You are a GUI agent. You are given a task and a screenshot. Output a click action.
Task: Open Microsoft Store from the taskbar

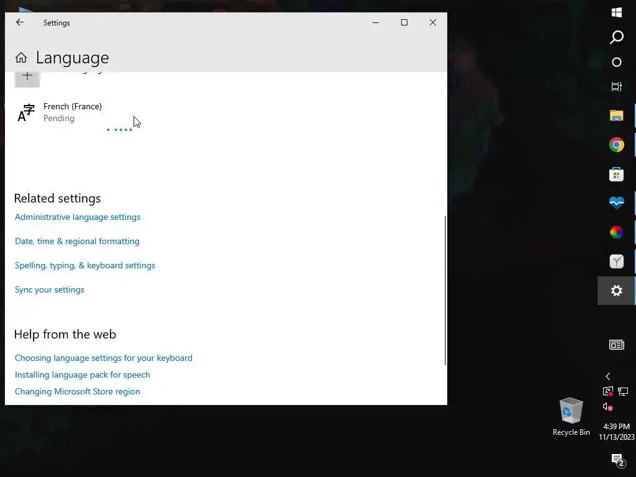coord(617,175)
